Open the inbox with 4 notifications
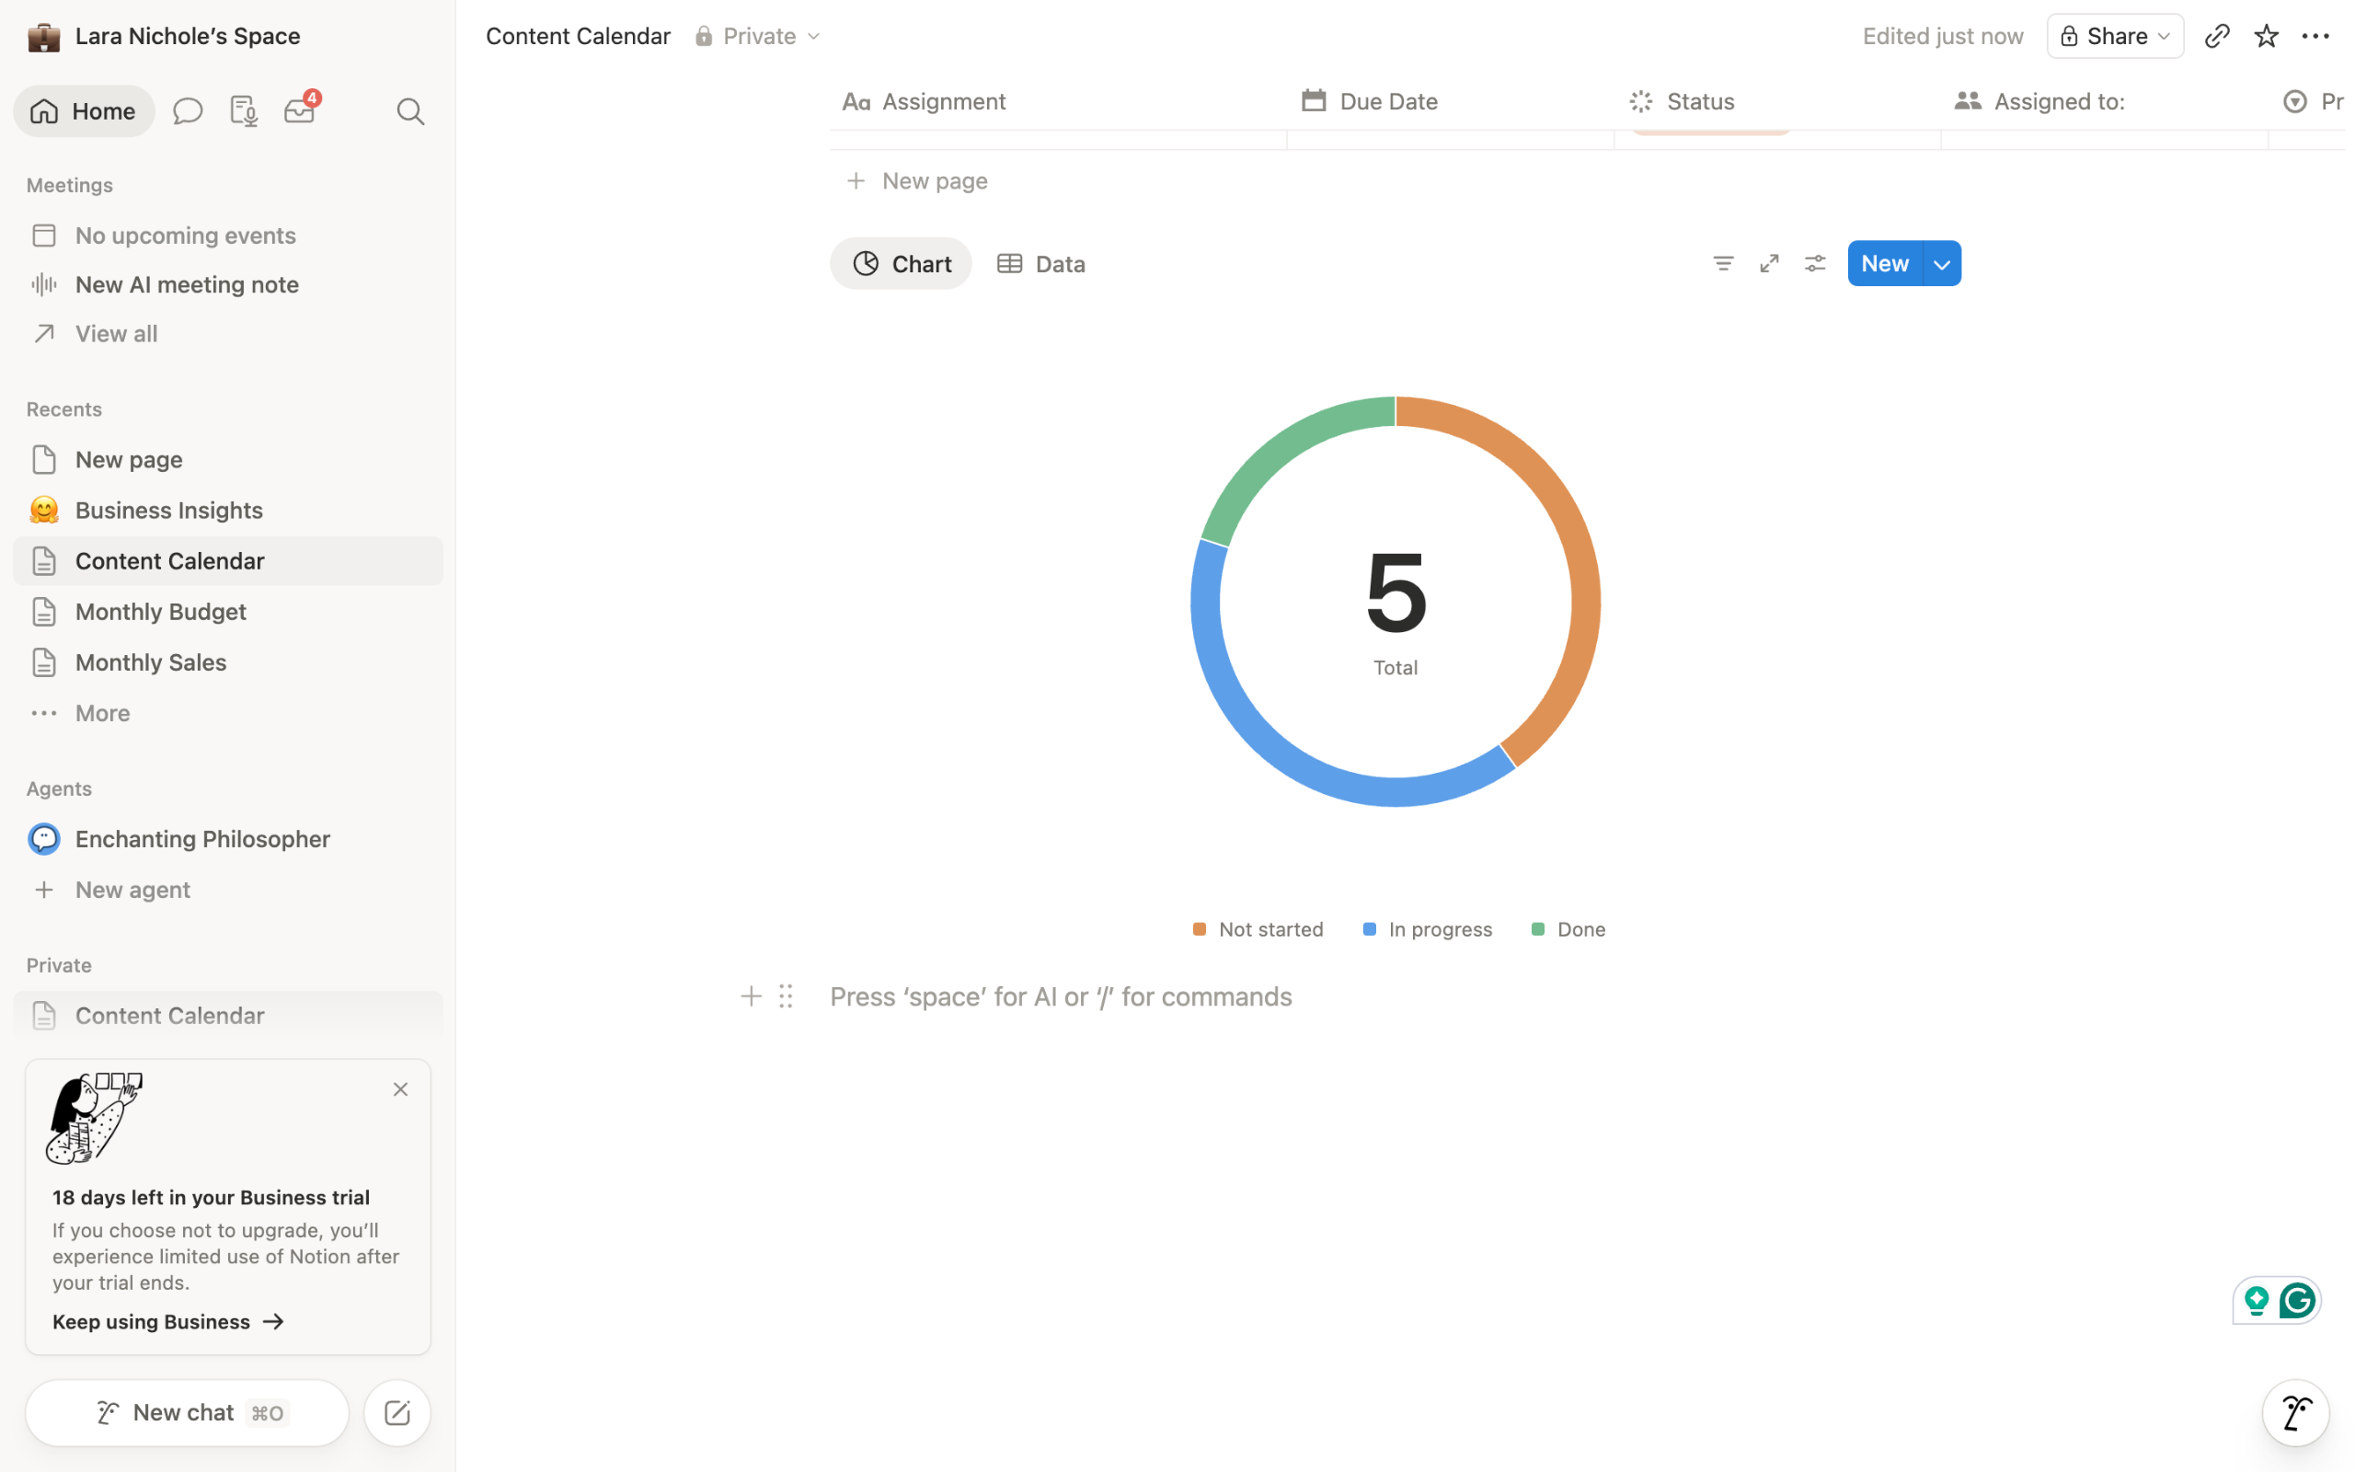 click(301, 110)
